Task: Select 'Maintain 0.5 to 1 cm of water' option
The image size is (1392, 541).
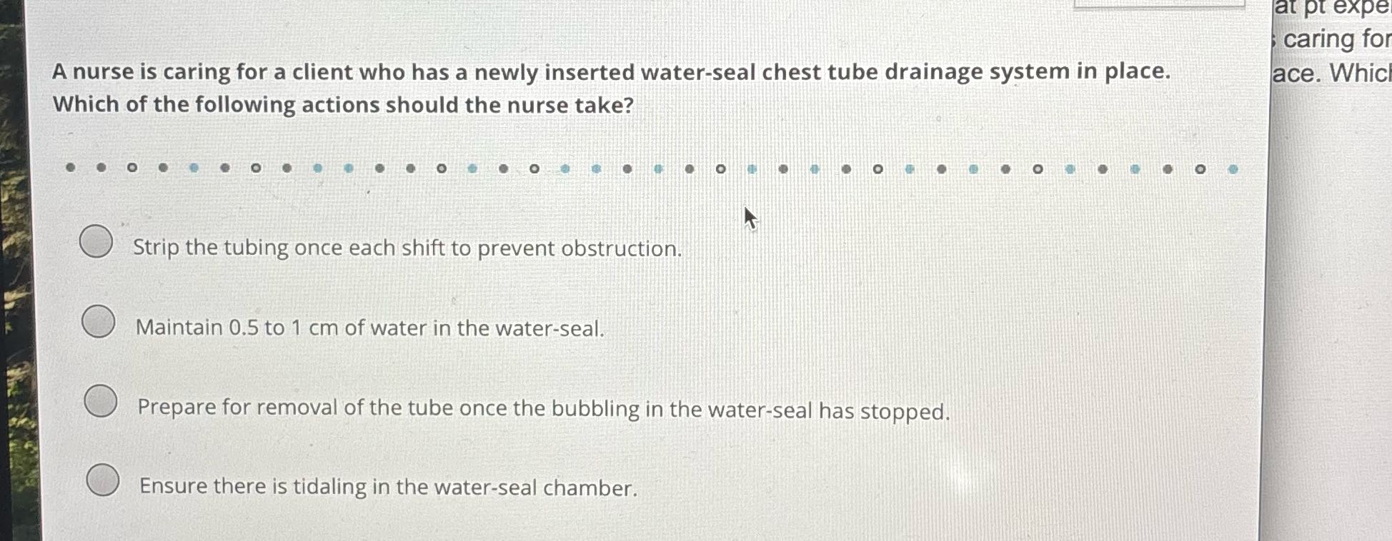Action: point(97,321)
